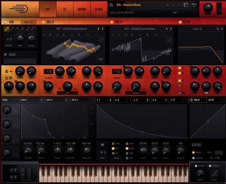Image resolution: width=226 pixels, height=184 pixels.
Task: Open OSC A wavetable editor pencil icon
Action: coord(101,40)
